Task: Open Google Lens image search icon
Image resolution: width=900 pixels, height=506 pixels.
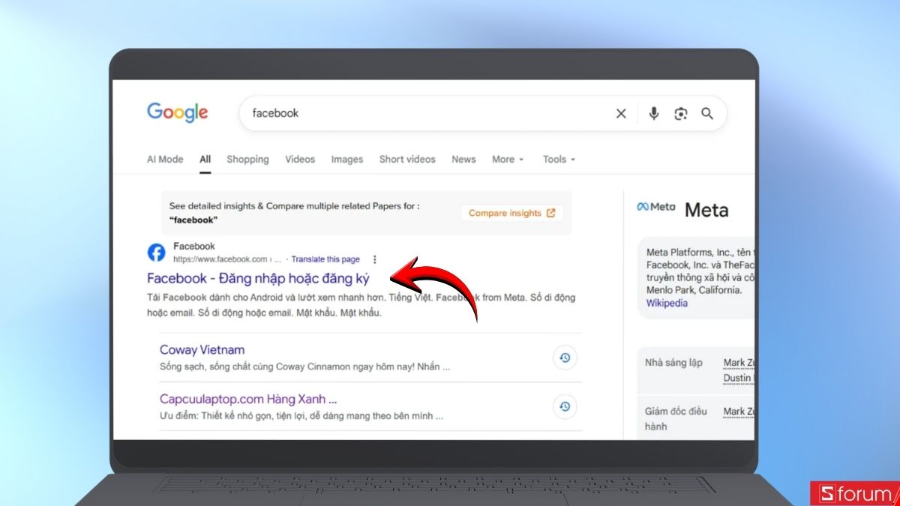Action: point(680,113)
